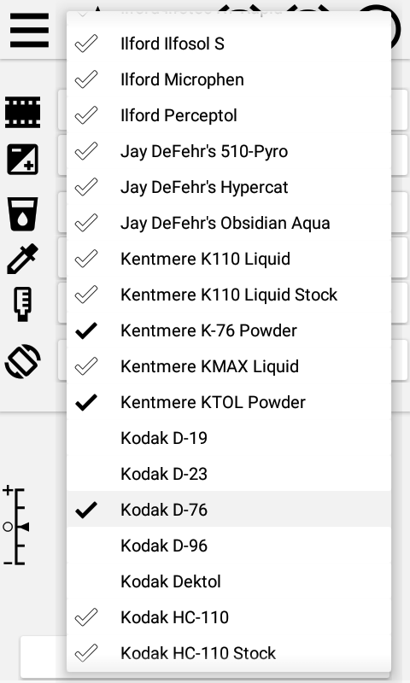410x683 pixels.
Task: Click the dropper dilution icon
Action: point(23,259)
